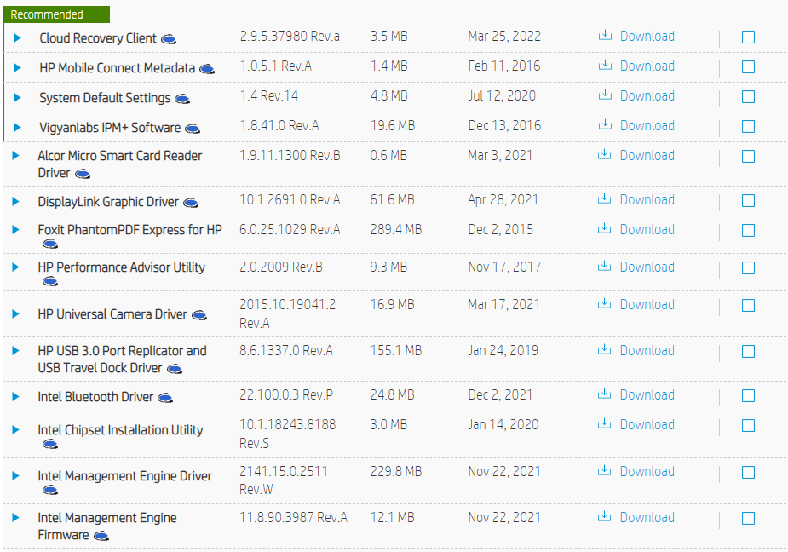788x552 pixels.
Task: Download the Intel Bluetooth Driver
Action: [x=647, y=395]
